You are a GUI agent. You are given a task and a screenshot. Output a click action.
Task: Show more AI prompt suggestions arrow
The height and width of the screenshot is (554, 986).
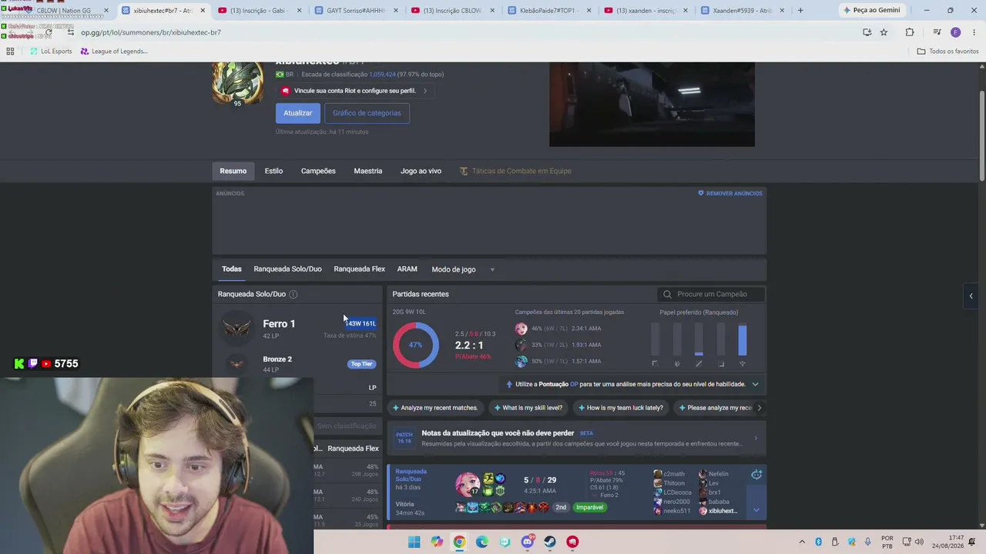point(759,408)
